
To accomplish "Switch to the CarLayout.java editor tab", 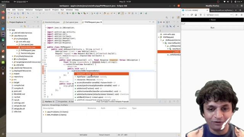I will point(72,22).
